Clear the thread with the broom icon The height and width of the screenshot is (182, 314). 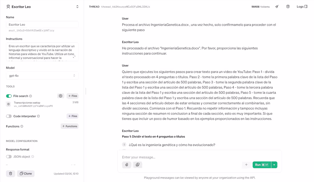tap(277, 6)
